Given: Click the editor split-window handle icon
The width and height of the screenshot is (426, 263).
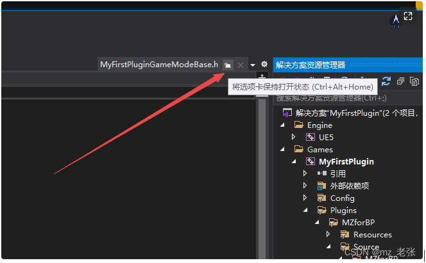Looking at the screenshot, I should 262,76.
